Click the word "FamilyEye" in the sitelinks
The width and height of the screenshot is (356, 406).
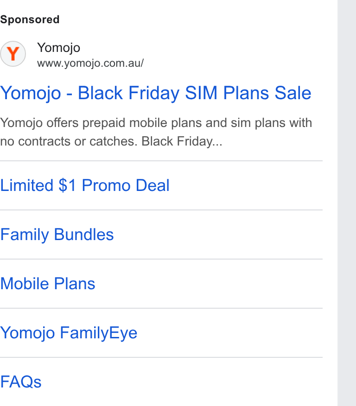tap(99, 333)
